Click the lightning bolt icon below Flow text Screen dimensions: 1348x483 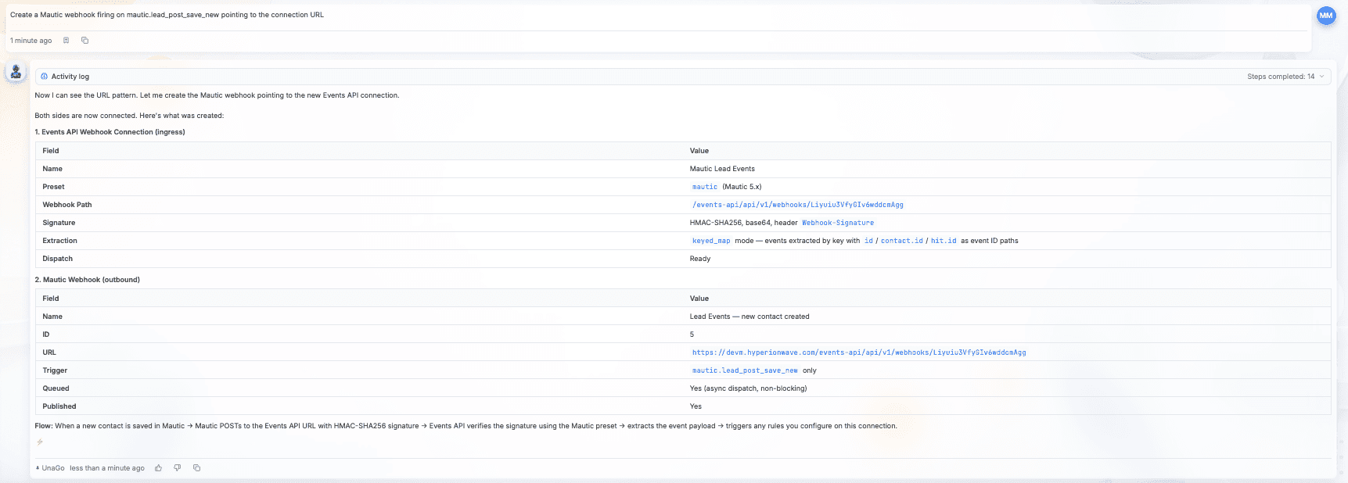[x=40, y=442]
